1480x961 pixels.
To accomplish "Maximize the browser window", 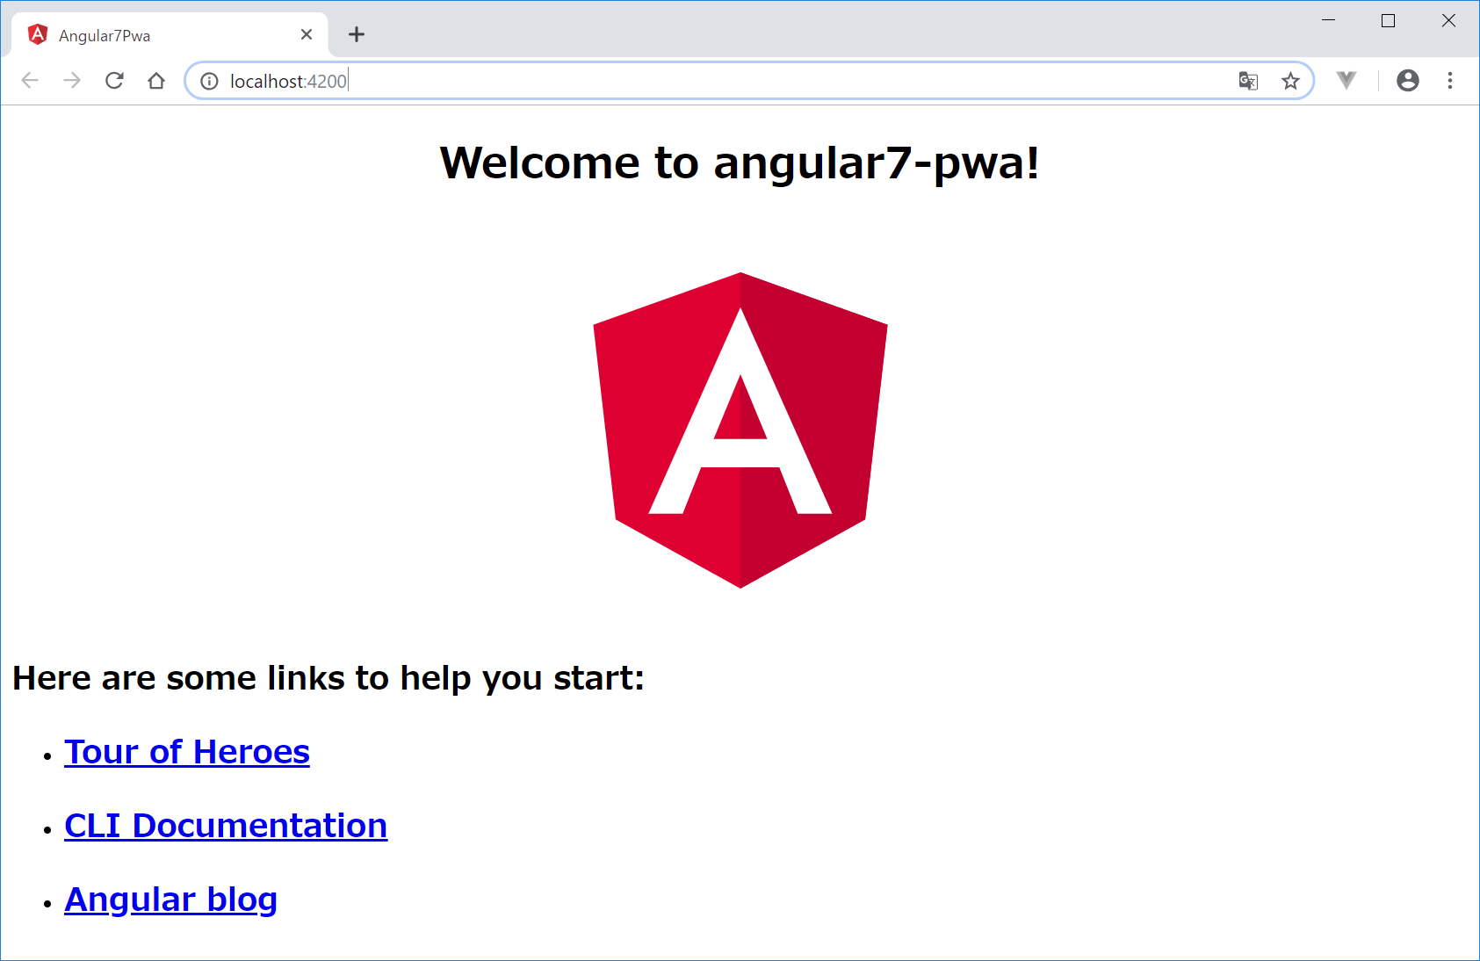I will [1388, 20].
